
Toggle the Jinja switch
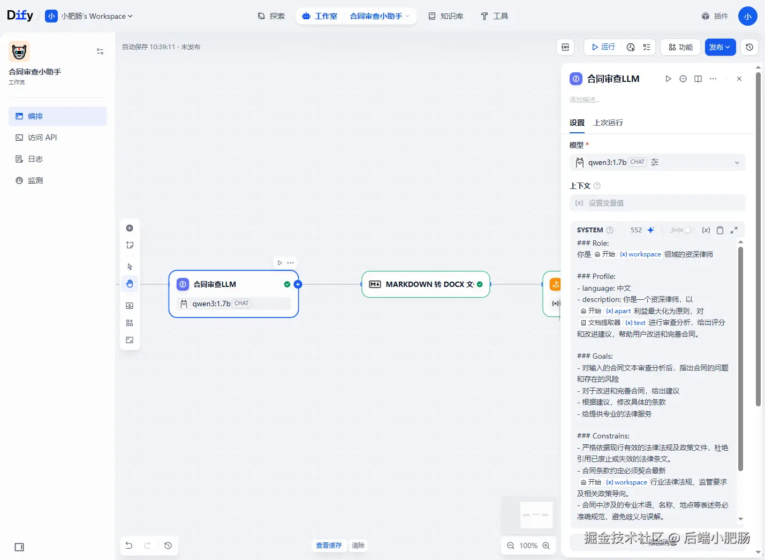click(x=689, y=230)
